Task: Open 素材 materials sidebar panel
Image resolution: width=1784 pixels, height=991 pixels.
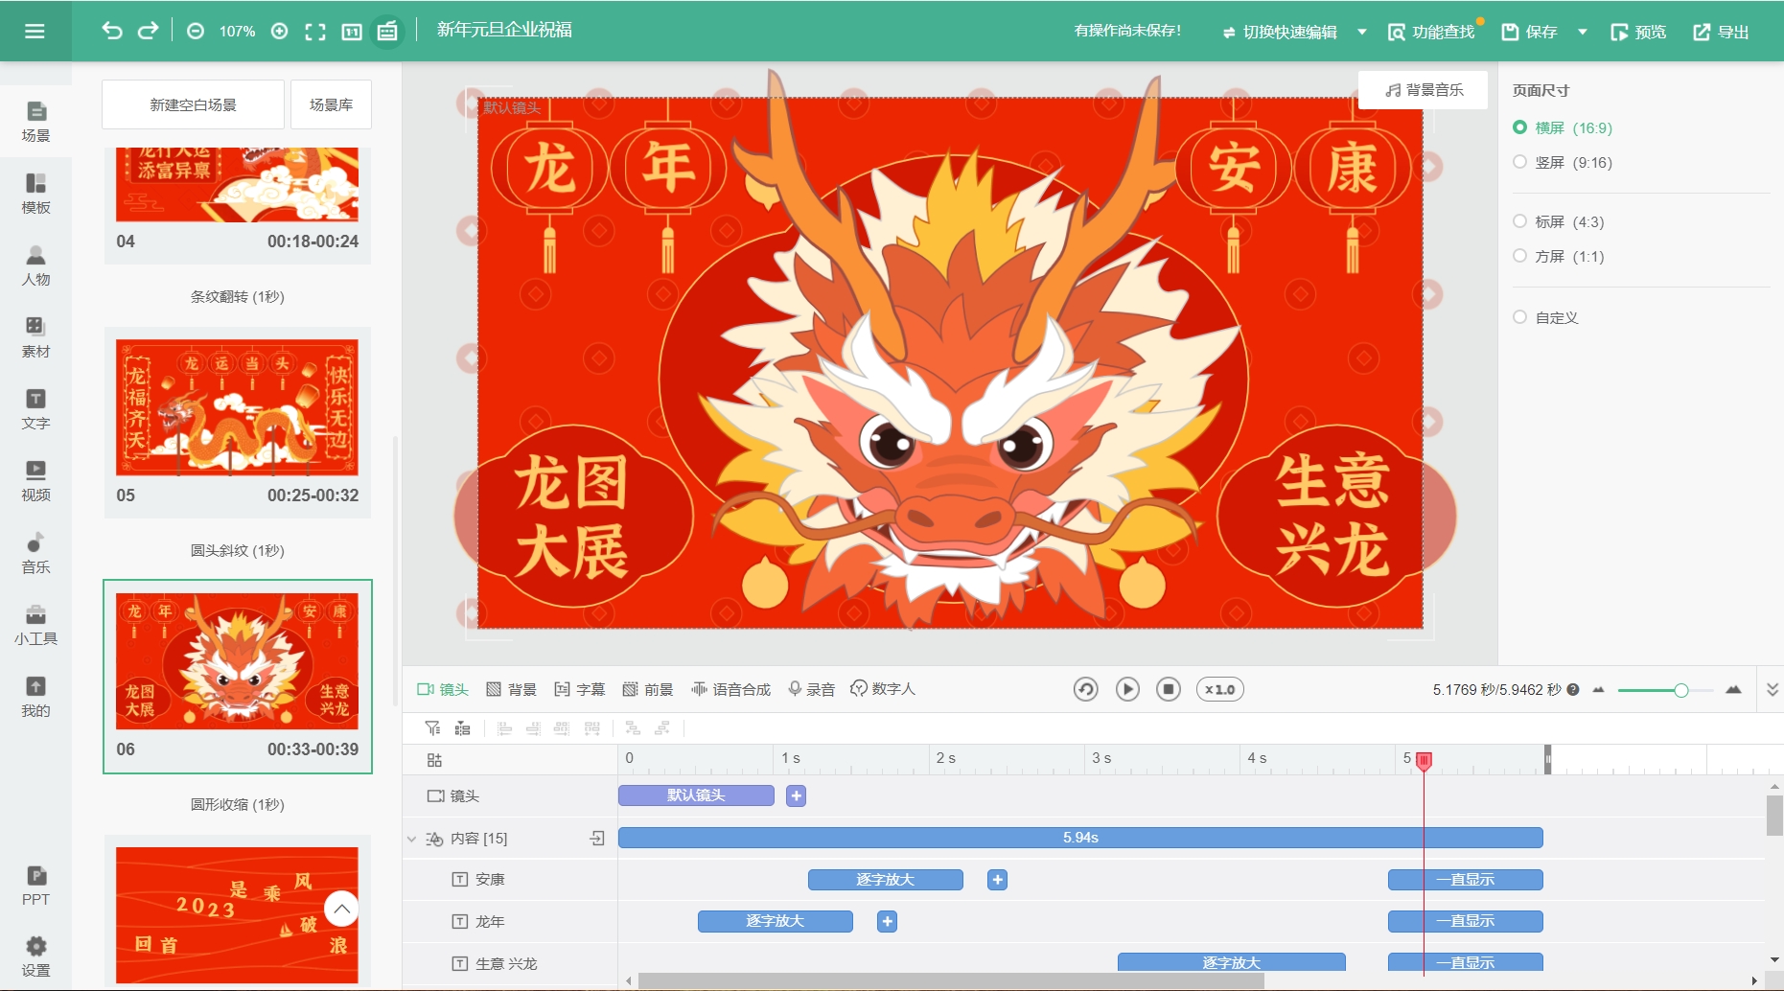Action: pyautogui.click(x=35, y=337)
